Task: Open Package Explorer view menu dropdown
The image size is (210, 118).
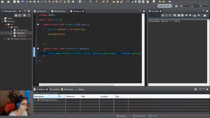Action: click(29, 15)
